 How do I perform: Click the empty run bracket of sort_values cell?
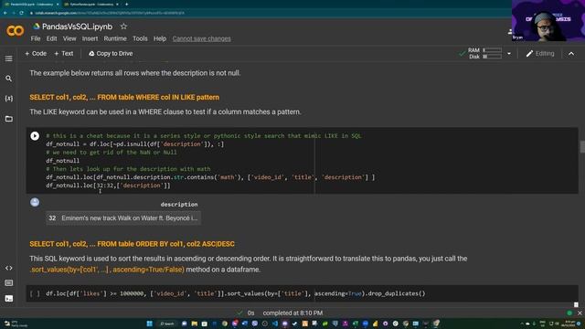(x=35, y=293)
